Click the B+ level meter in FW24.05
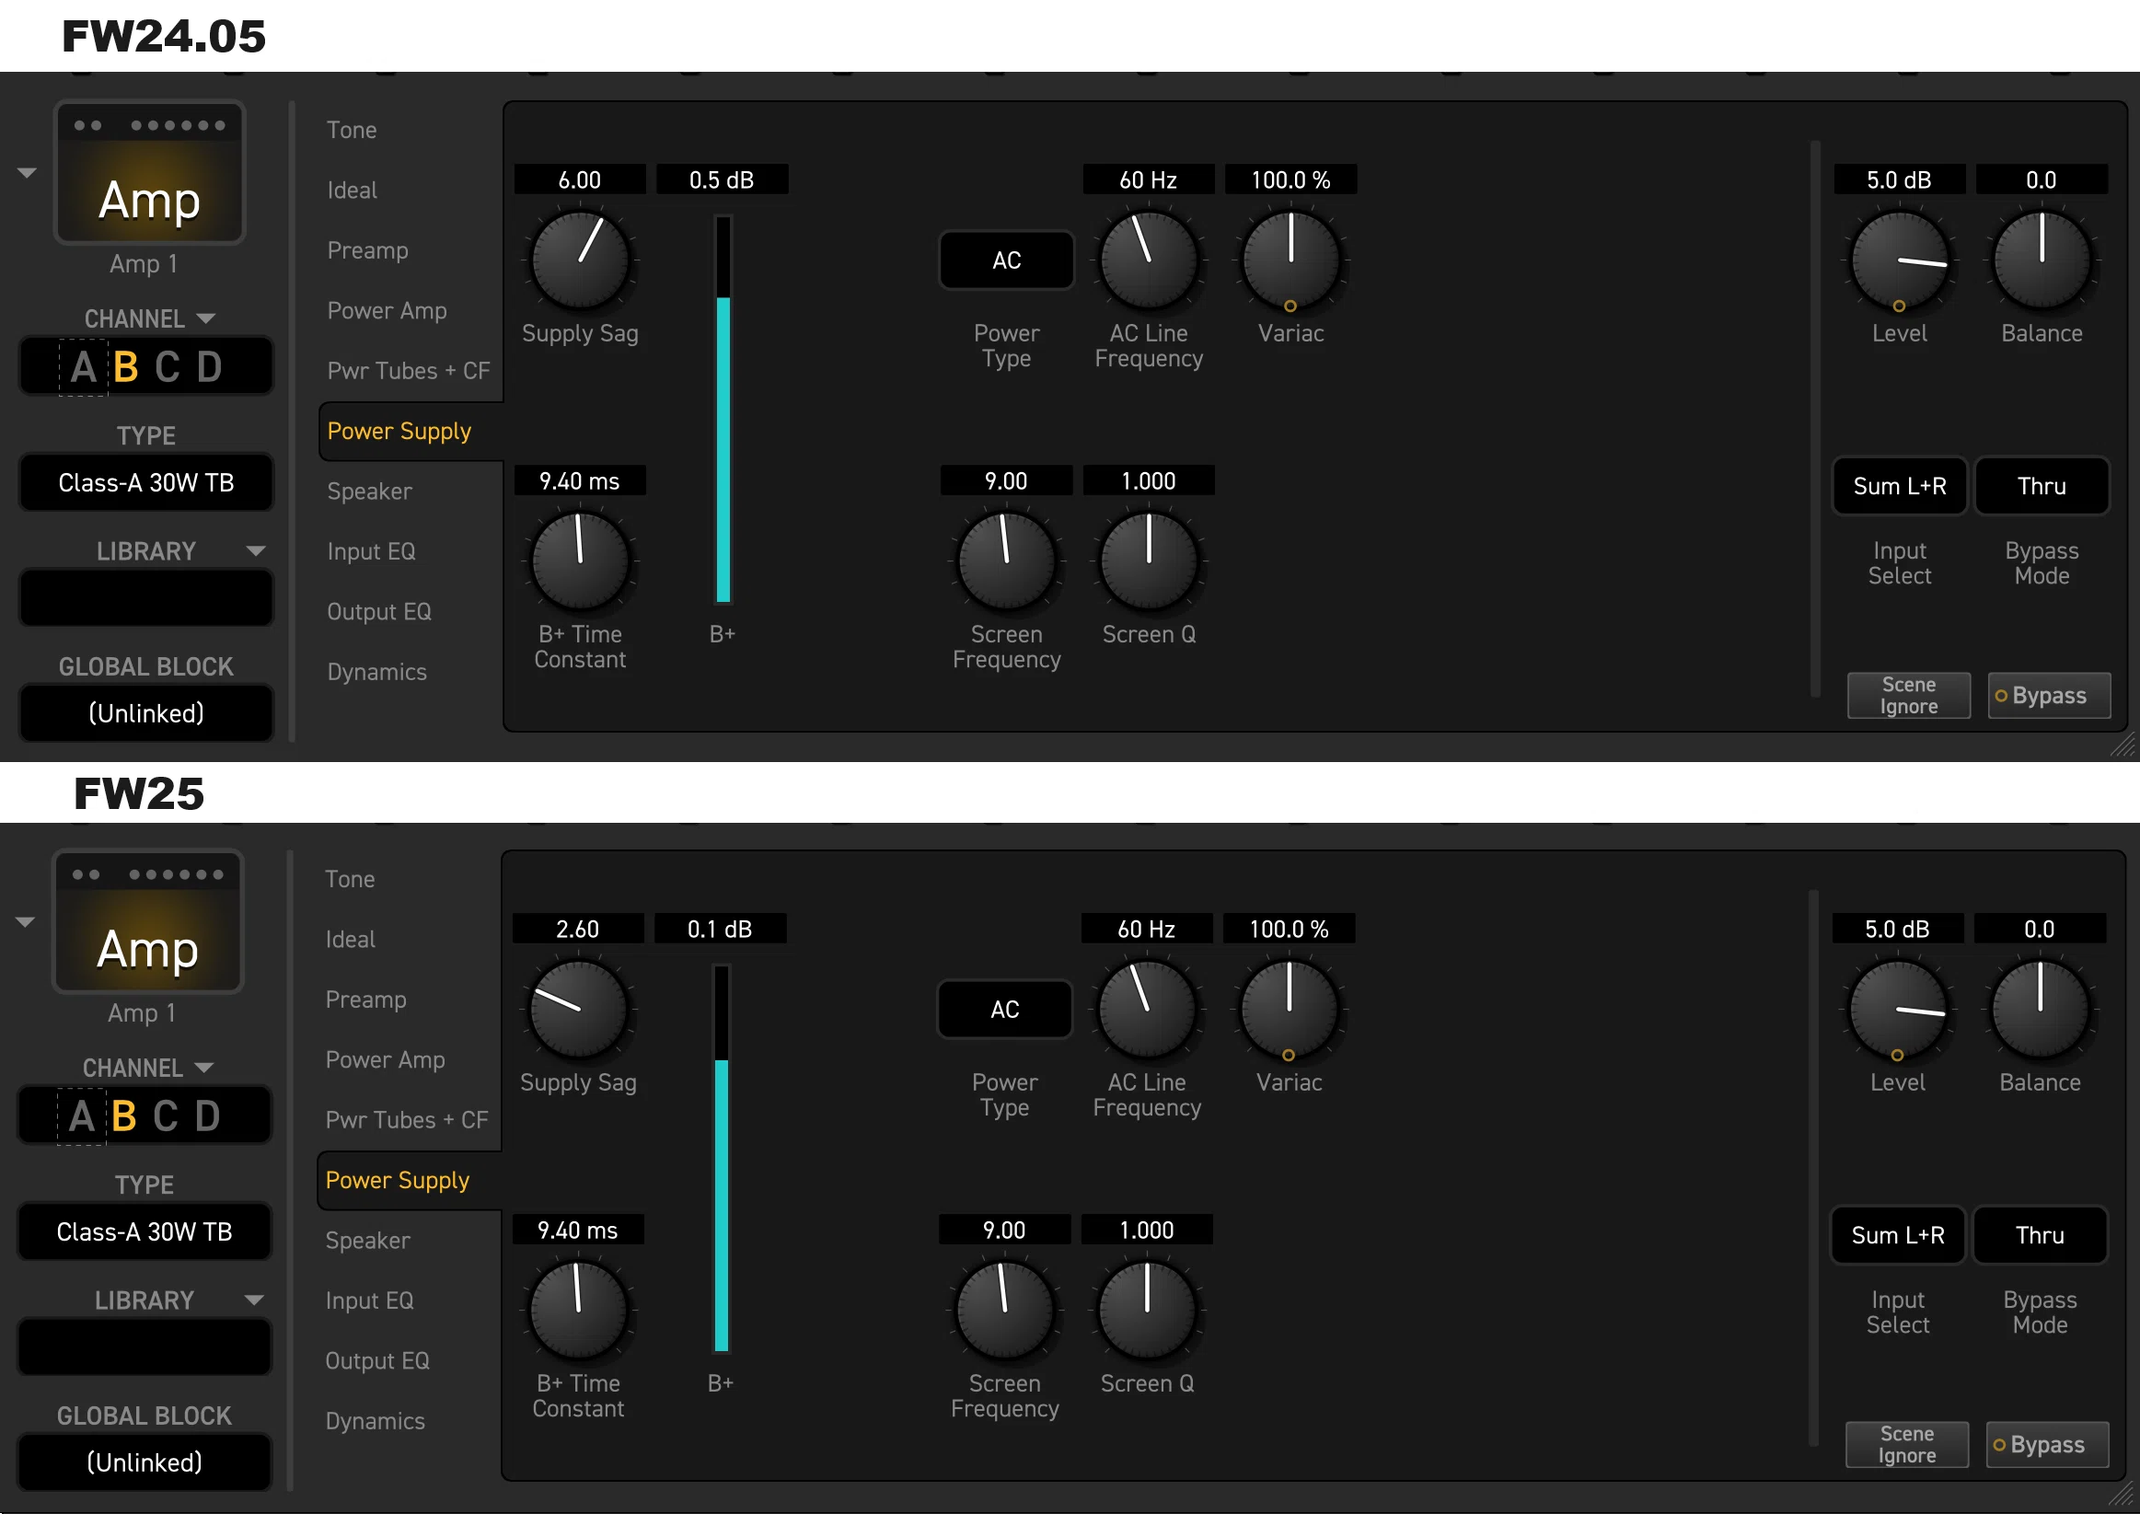 [x=723, y=410]
